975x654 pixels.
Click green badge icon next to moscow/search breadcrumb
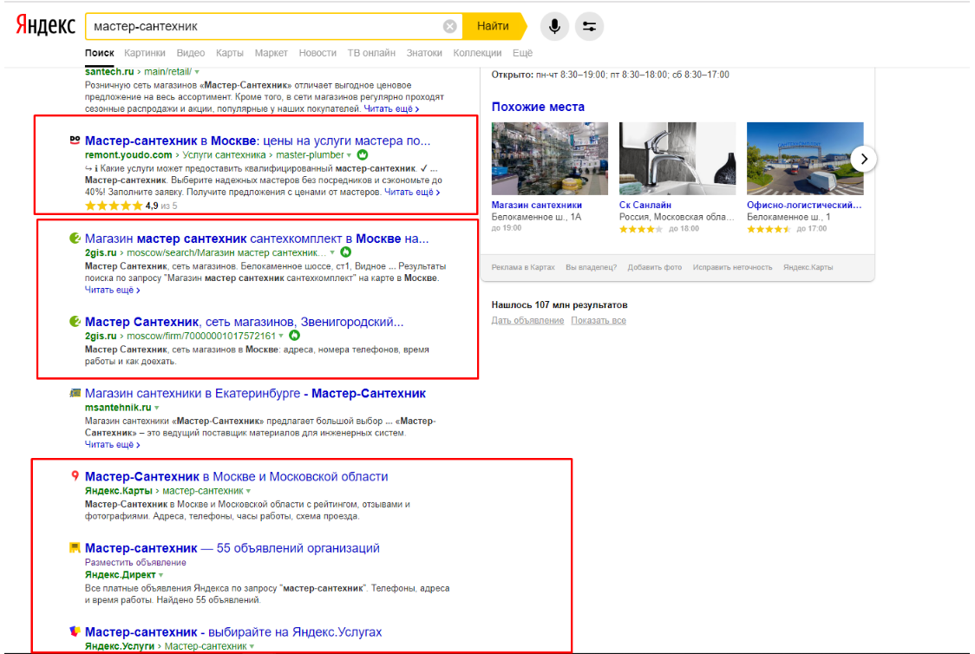[346, 252]
